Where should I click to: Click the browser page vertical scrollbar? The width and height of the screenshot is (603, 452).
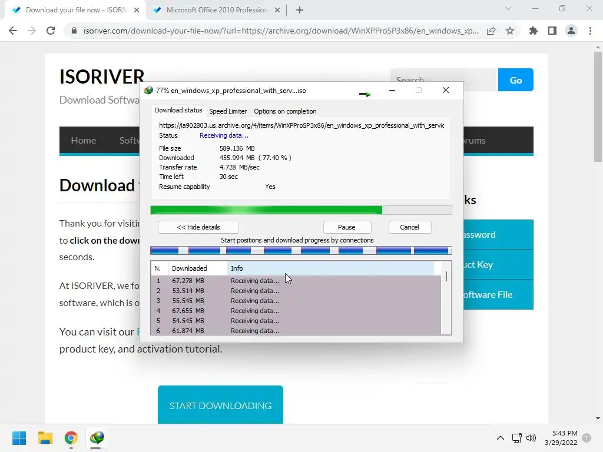tap(598, 107)
